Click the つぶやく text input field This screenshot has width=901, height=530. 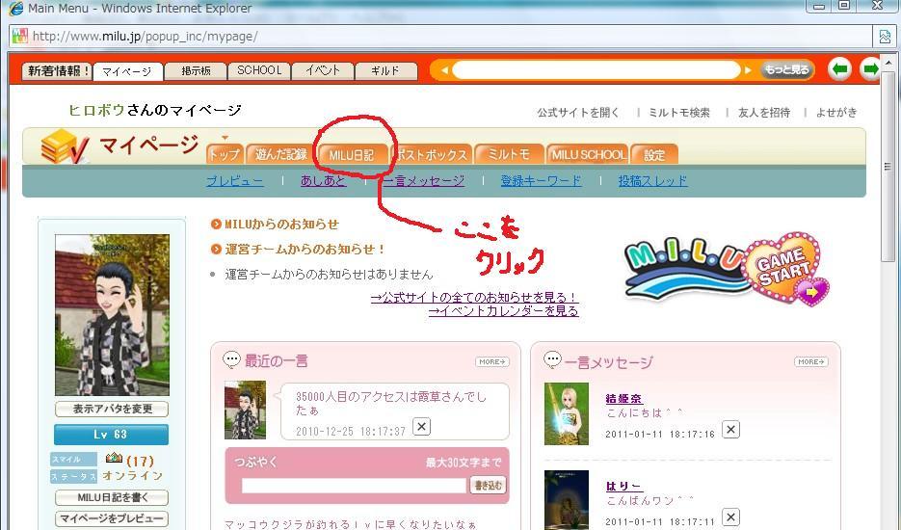pos(354,486)
